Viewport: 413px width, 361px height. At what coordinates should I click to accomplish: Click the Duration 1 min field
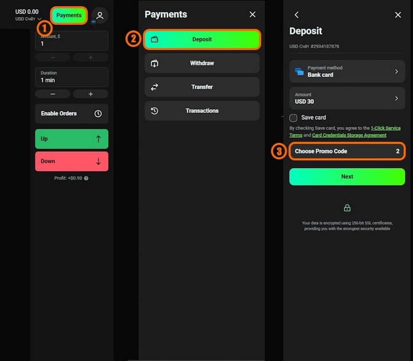point(72,77)
